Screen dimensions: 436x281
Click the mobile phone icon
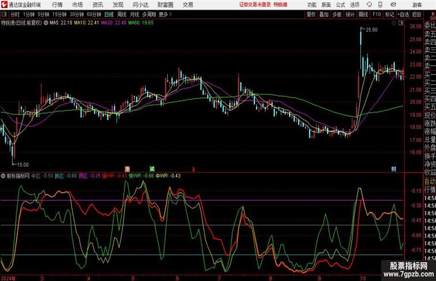(x=380, y=5)
